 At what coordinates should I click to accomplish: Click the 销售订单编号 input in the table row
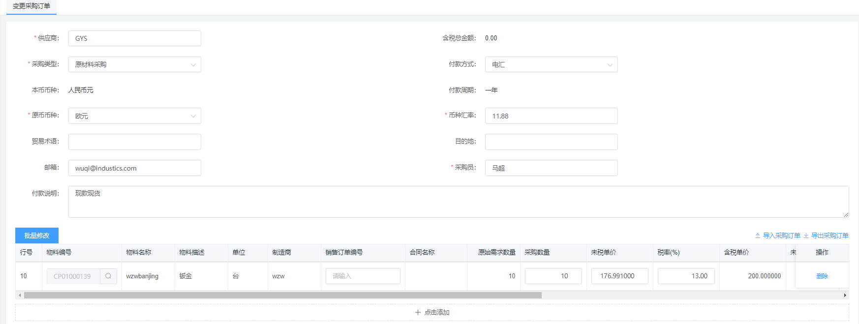[x=363, y=276]
